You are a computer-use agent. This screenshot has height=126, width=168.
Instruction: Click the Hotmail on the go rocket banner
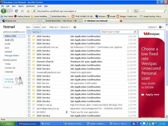13,80
